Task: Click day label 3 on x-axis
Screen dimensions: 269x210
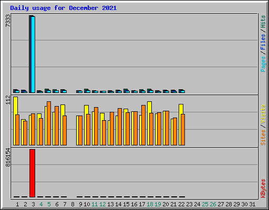Action: click(33, 204)
